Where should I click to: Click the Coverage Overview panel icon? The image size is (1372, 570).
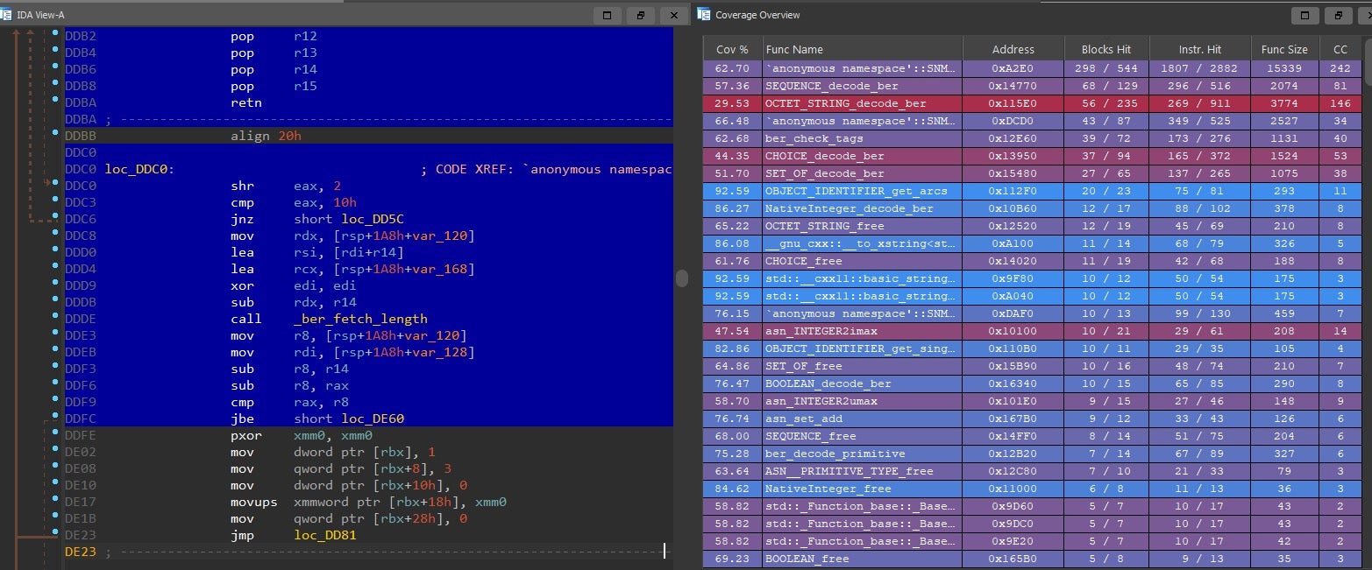pos(704,15)
